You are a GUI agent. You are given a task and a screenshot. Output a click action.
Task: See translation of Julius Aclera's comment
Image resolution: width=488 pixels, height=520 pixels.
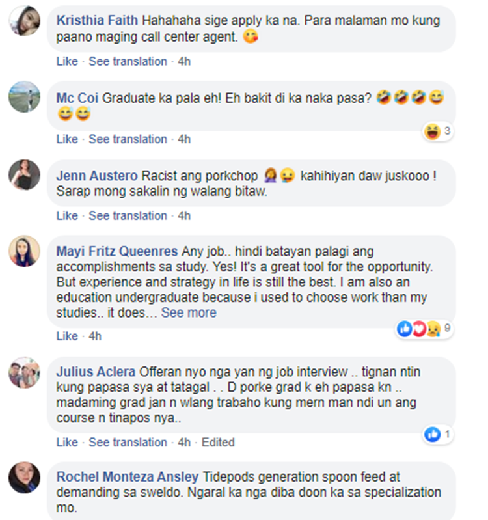click(x=128, y=442)
